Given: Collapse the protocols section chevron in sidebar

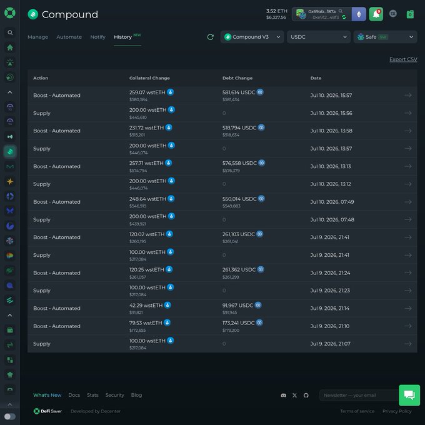Looking at the screenshot, I should [x=10, y=92].
